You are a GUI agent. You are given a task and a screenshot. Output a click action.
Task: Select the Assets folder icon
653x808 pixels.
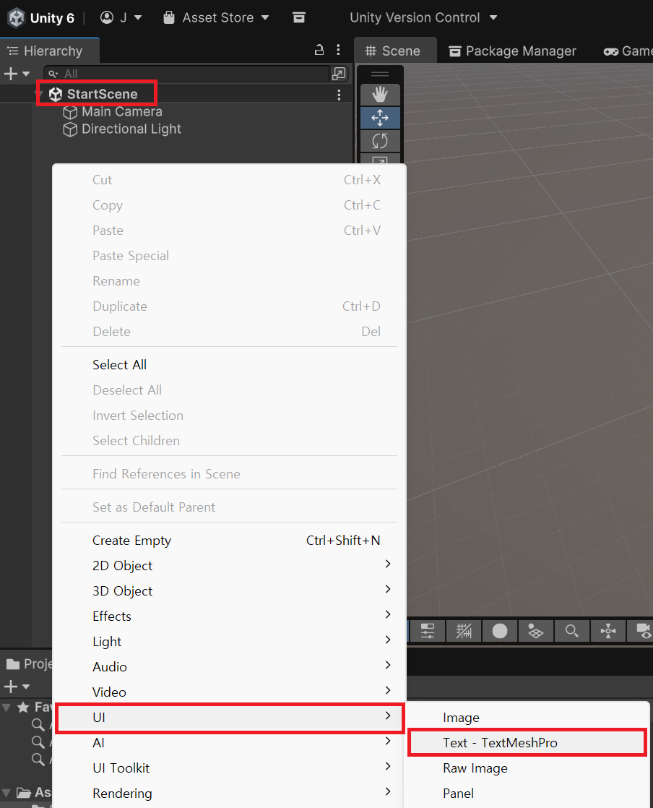[x=24, y=793]
